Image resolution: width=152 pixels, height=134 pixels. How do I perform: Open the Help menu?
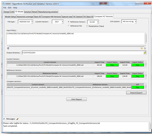tap(15, 8)
